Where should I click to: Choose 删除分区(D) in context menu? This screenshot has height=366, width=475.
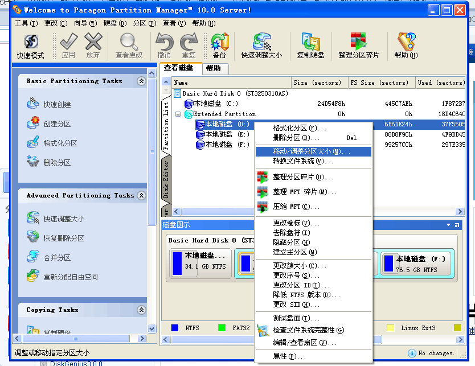click(x=314, y=138)
